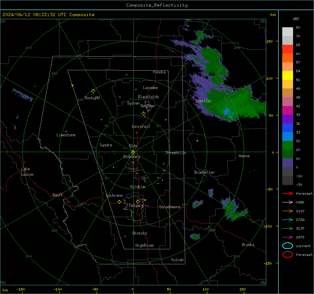Click yellow diamond marker above Calgary label

click(138, 201)
